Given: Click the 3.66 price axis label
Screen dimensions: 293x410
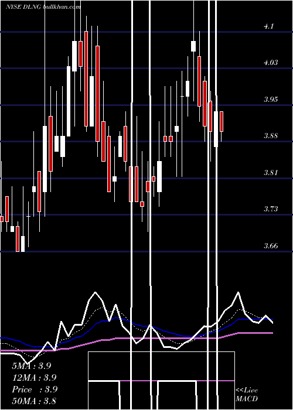Looking at the screenshot, I should pos(271,246).
